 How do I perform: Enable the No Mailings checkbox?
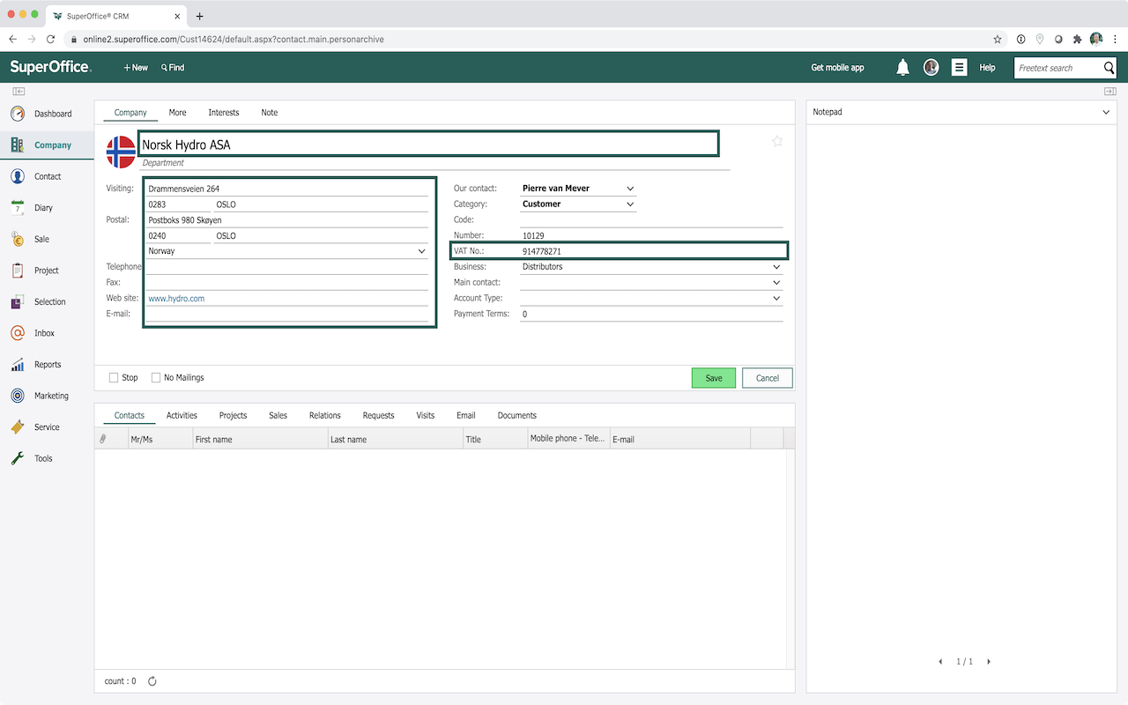[156, 378]
